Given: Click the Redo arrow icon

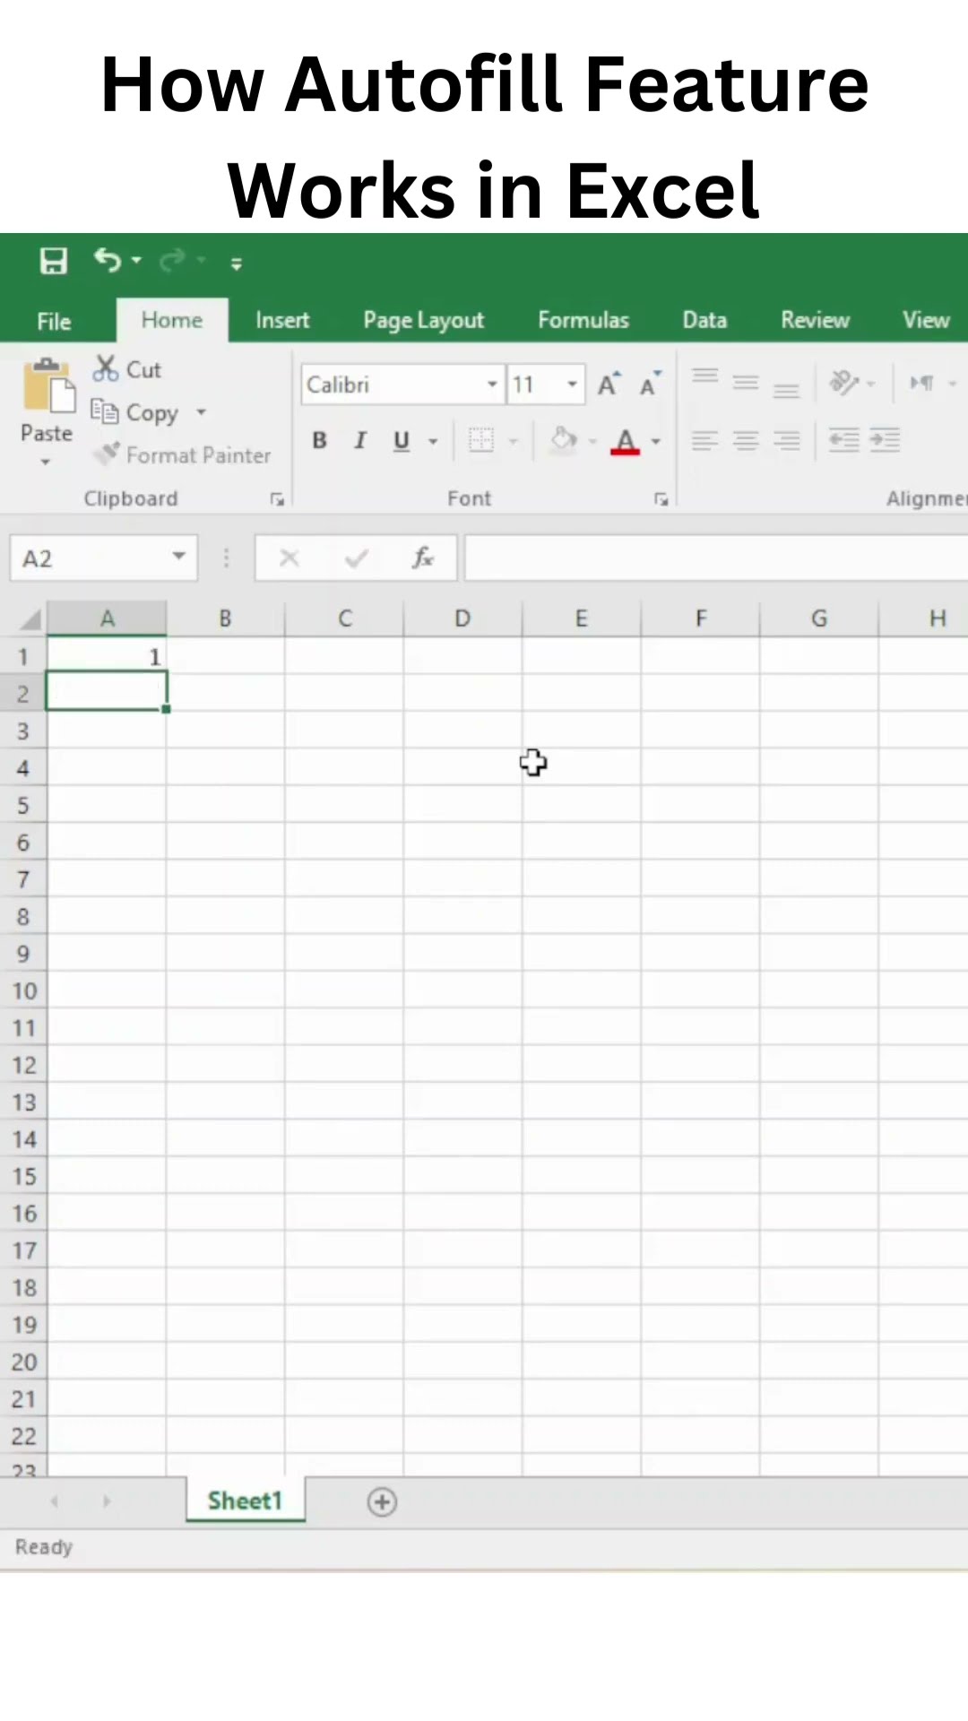Looking at the screenshot, I should click(172, 260).
